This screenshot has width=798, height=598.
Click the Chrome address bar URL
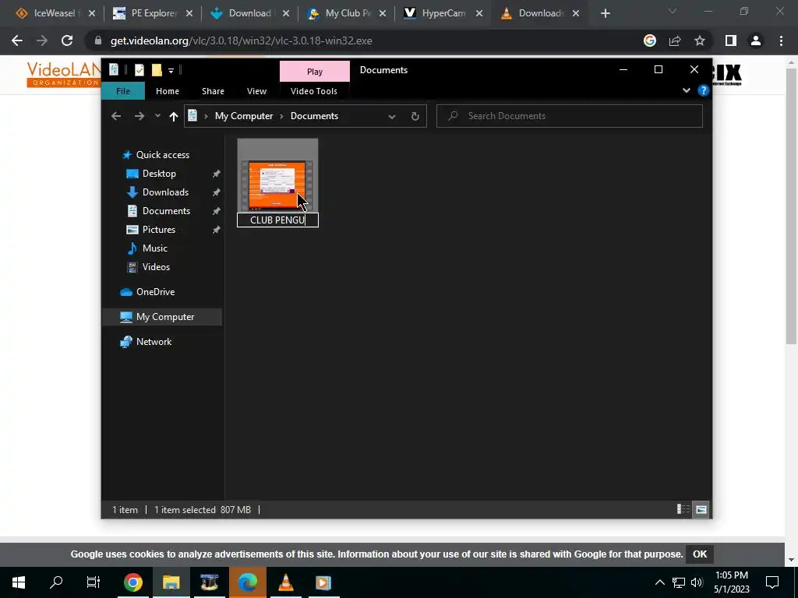[242, 40]
